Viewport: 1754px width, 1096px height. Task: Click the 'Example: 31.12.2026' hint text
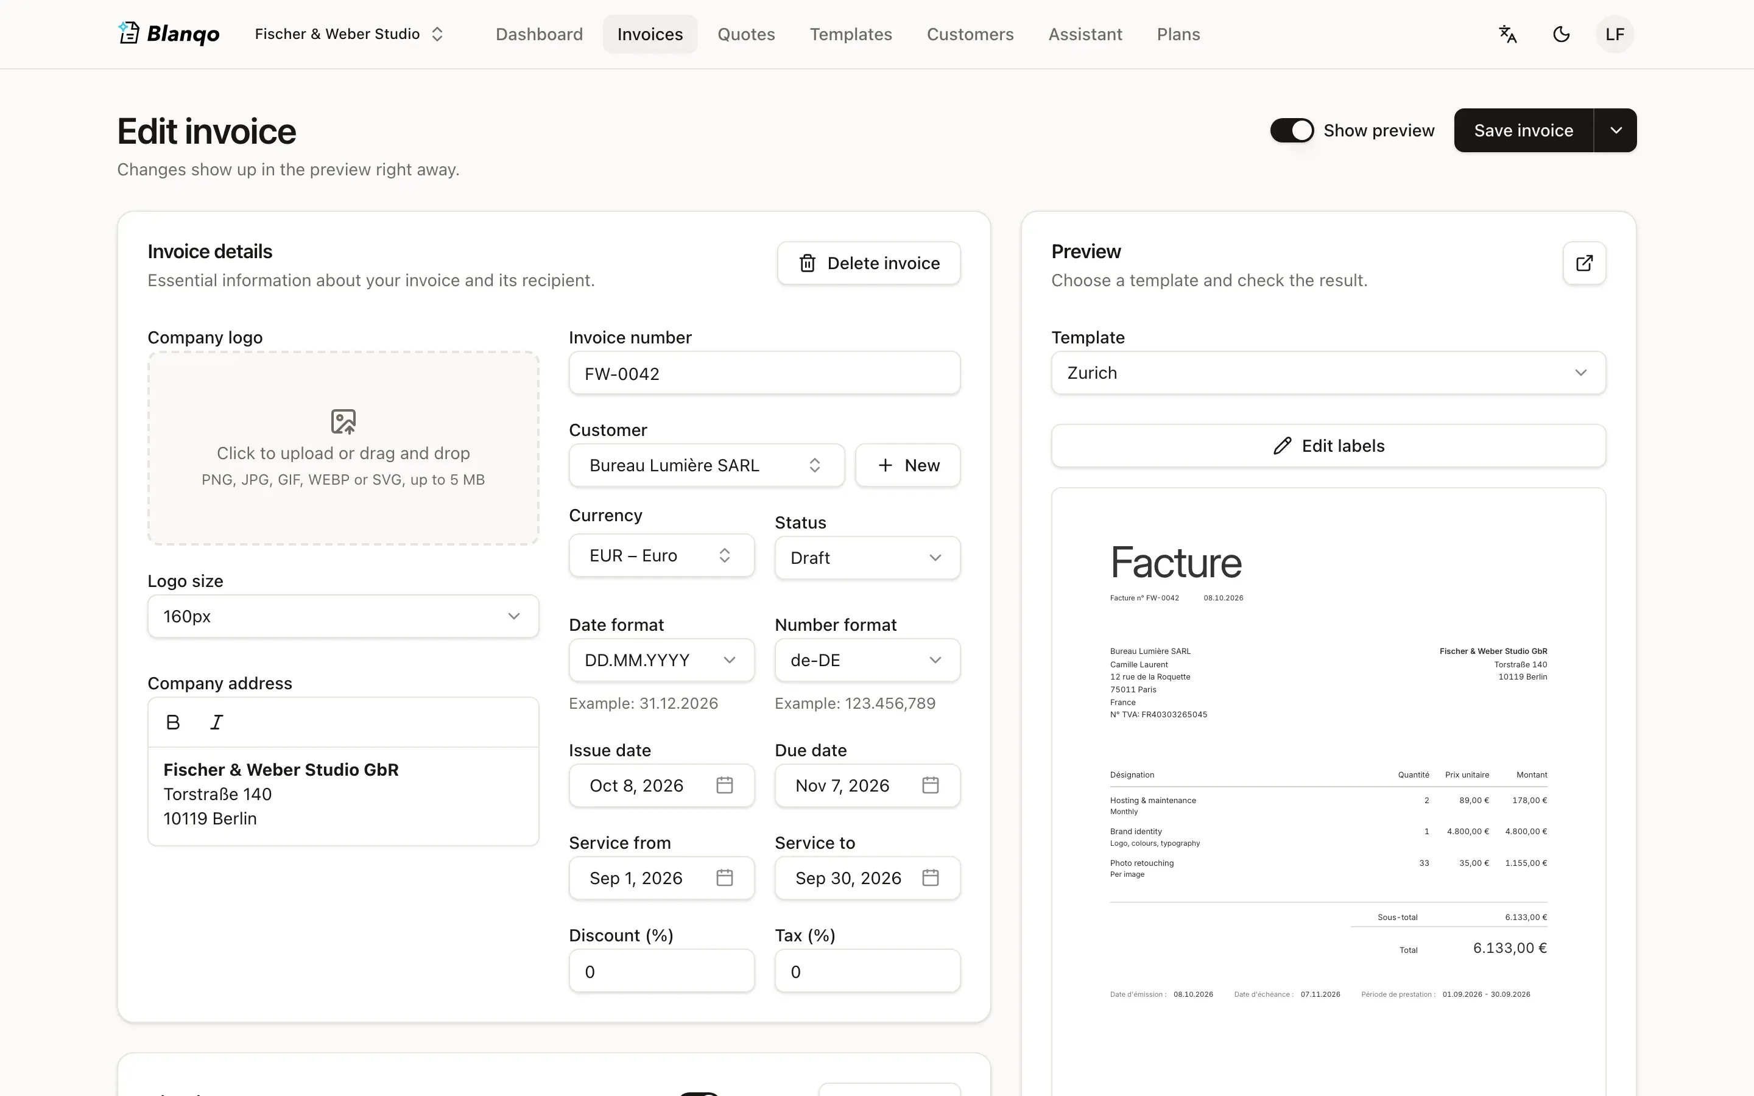[x=644, y=703]
